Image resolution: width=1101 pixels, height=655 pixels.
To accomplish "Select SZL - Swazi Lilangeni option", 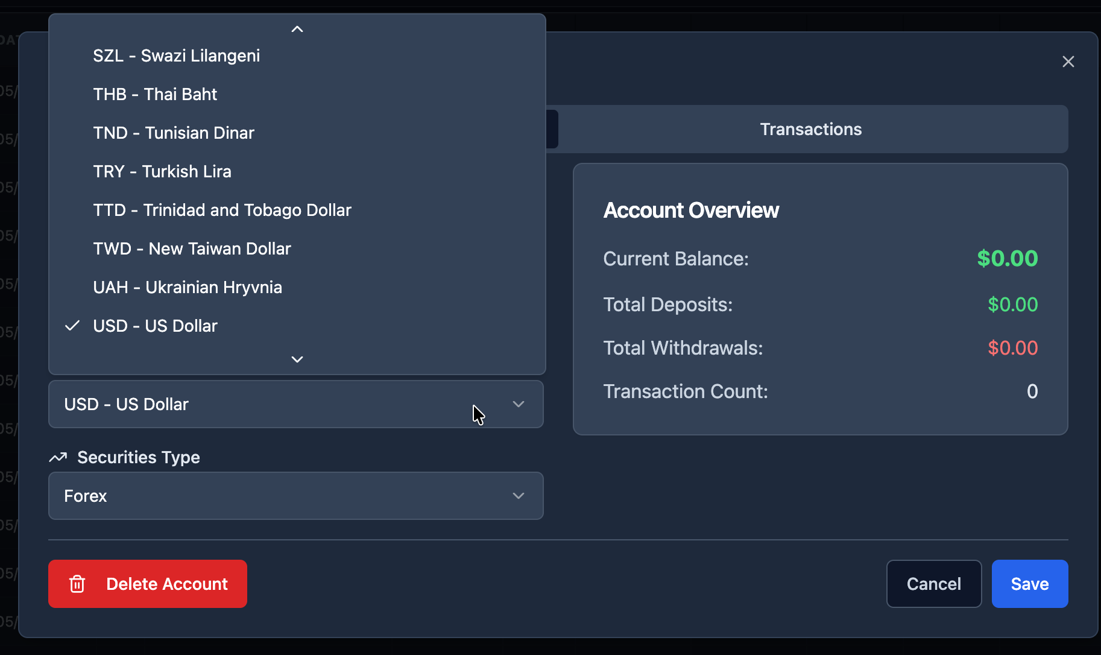I will (x=297, y=55).
